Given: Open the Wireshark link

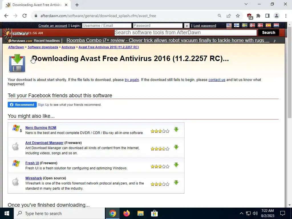Looking at the screenshot, I should [34, 178].
